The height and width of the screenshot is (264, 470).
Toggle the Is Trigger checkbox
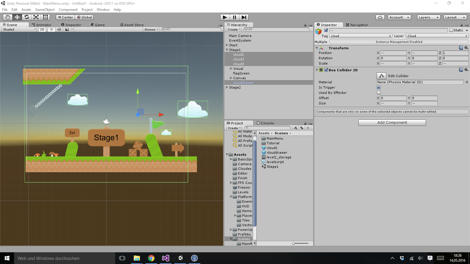[x=379, y=87]
